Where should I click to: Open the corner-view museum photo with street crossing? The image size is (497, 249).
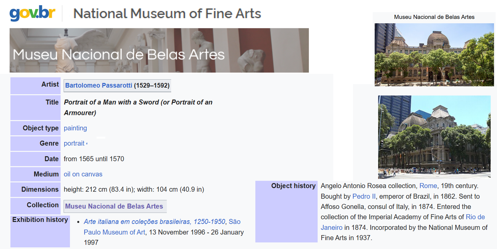point(434,137)
